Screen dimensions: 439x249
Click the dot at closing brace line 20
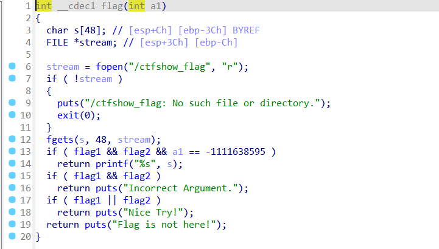tap(12, 236)
